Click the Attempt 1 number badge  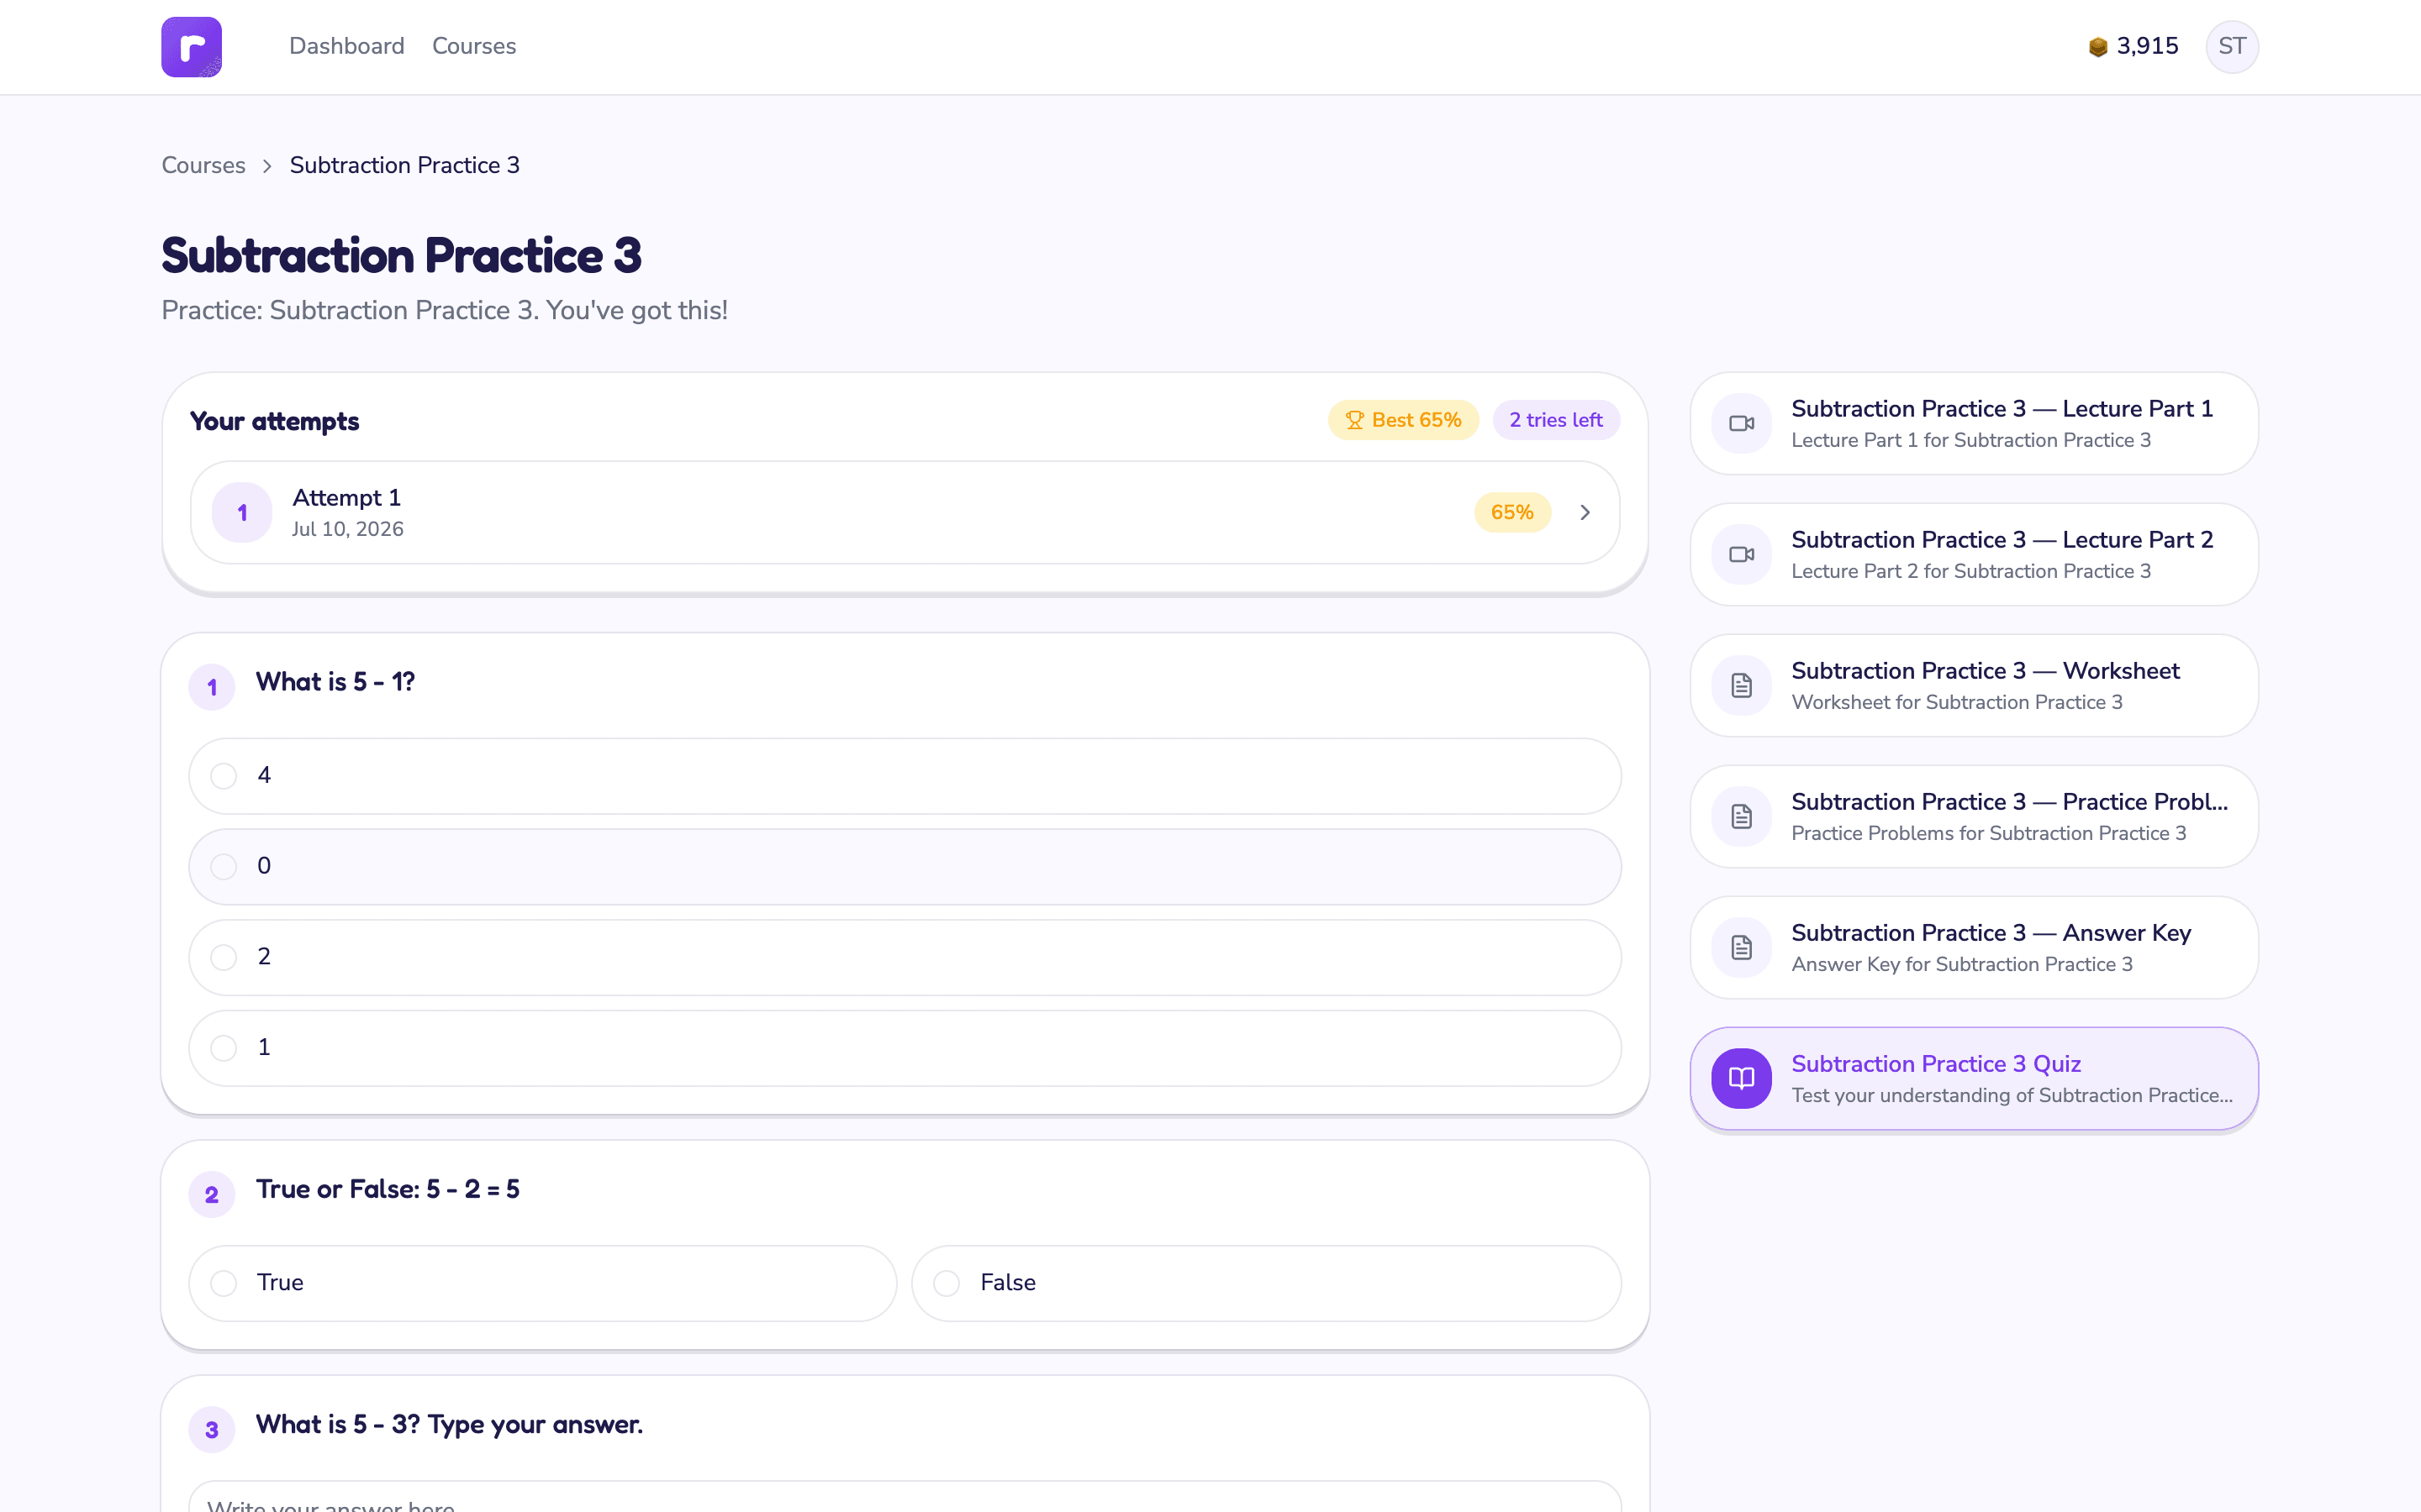[x=242, y=512]
